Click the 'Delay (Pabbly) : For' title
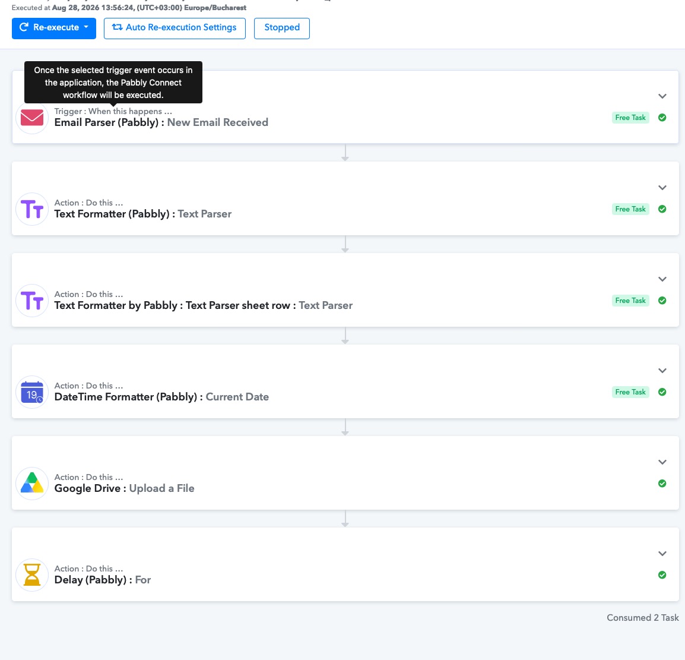Image resolution: width=685 pixels, height=660 pixels. point(103,580)
